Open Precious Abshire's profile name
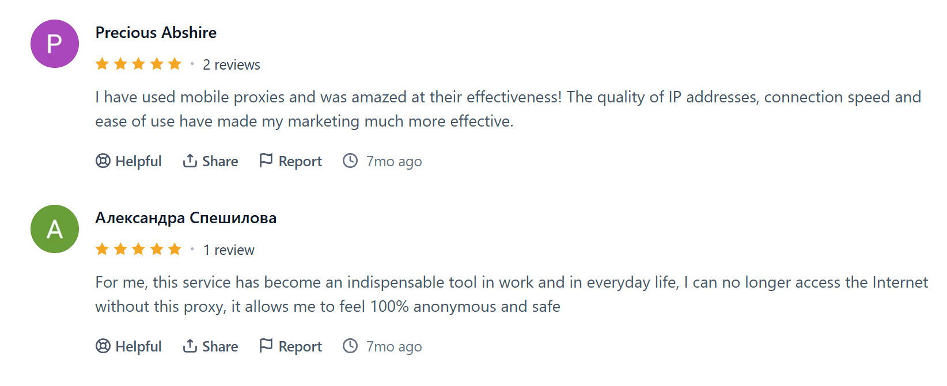 156,33
